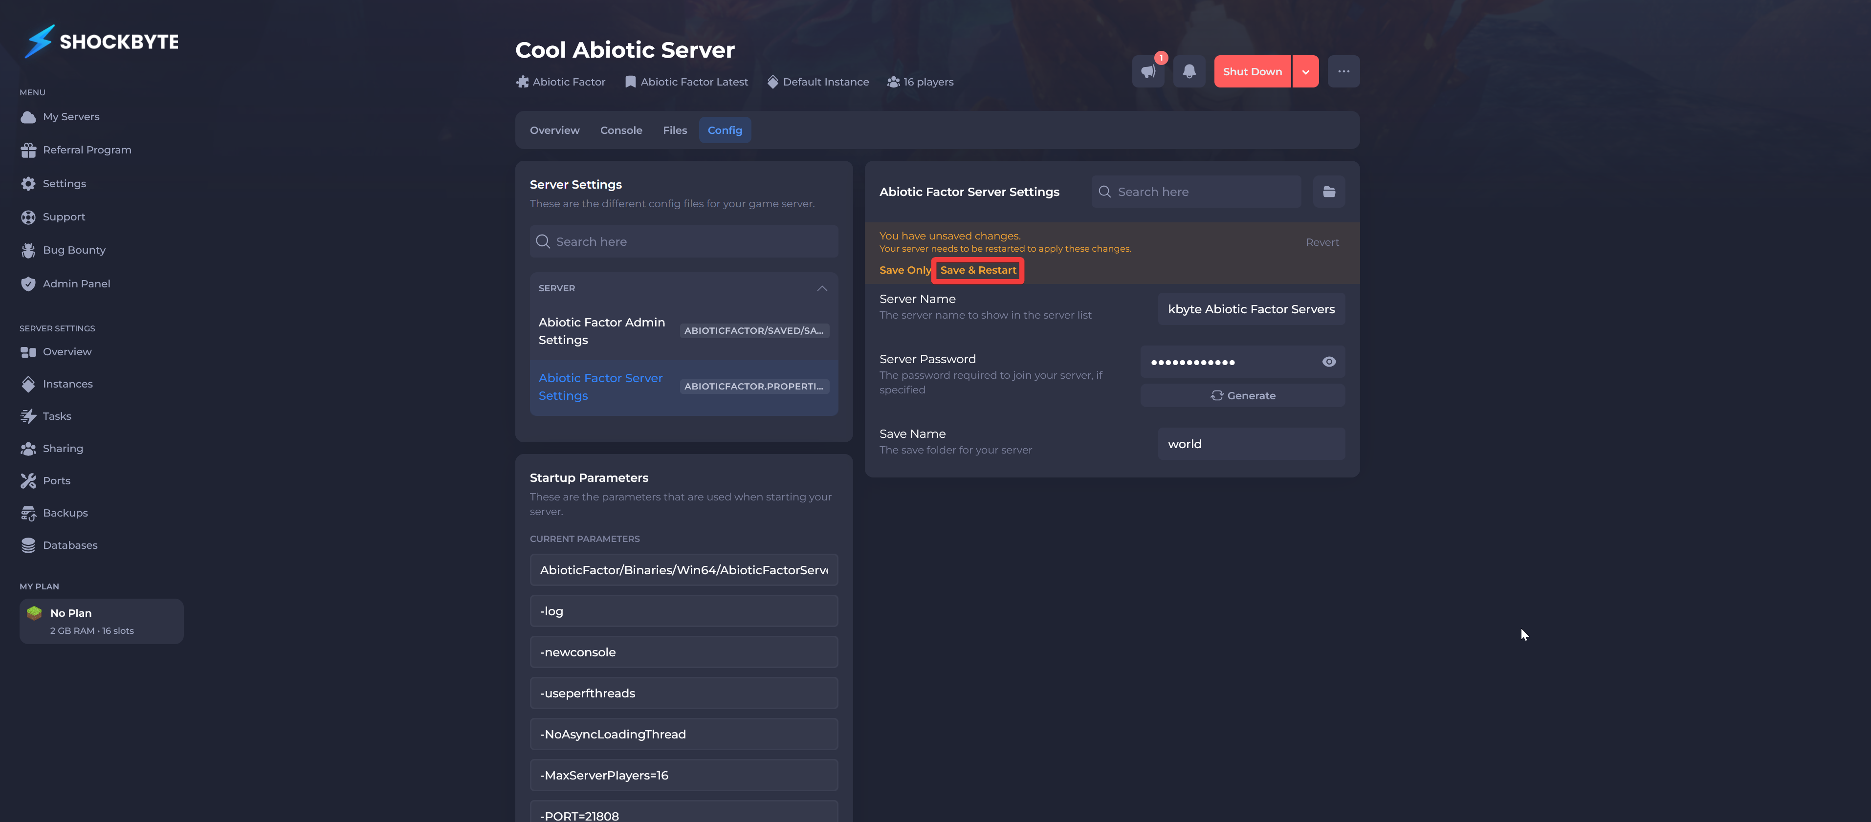
Task: Switch to the Overview tab
Action: (x=554, y=130)
